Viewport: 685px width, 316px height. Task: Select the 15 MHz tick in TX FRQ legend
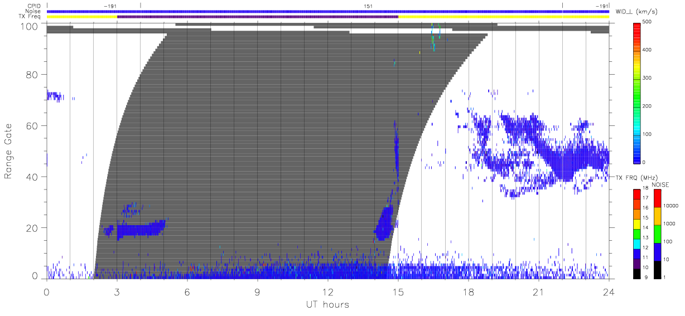coord(647,217)
